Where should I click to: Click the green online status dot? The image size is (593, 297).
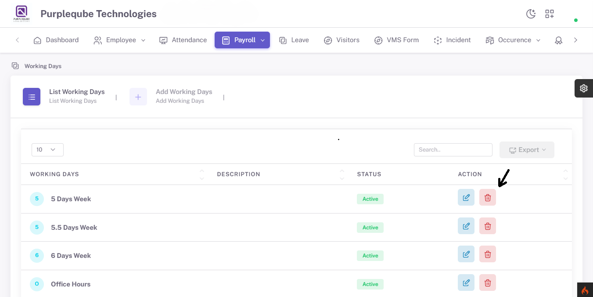click(576, 20)
